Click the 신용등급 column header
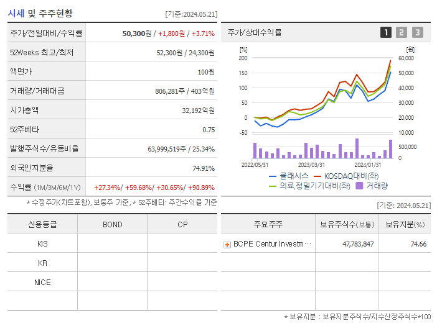This screenshot has height=326, width=437. (42, 224)
